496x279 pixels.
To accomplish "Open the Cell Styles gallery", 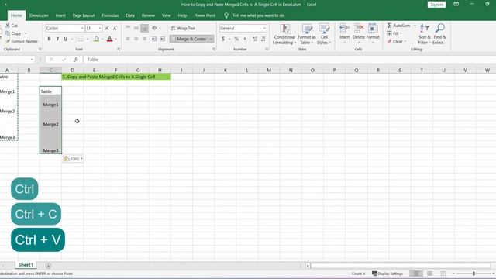I will 324,34.
